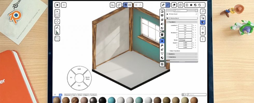The height and width of the screenshot is (103, 254).
Task: Toggle X-Ray mode button
Action: (x=180, y=5)
